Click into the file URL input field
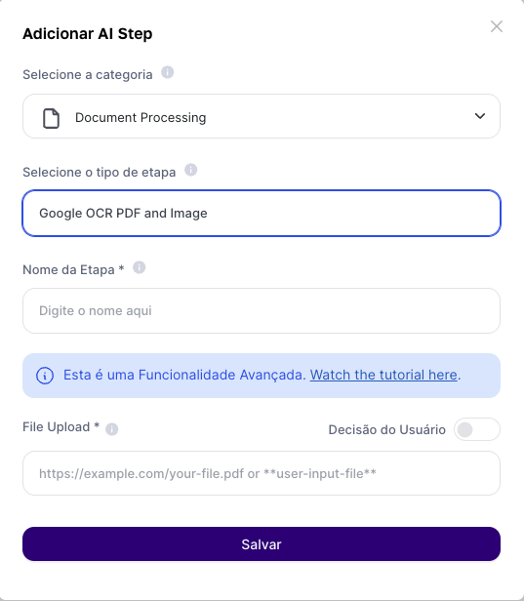 pyautogui.click(x=262, y=473)
